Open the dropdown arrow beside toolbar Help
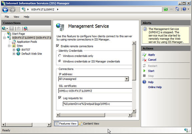Viewport: 192px width, 134px height. pos(188,9)
